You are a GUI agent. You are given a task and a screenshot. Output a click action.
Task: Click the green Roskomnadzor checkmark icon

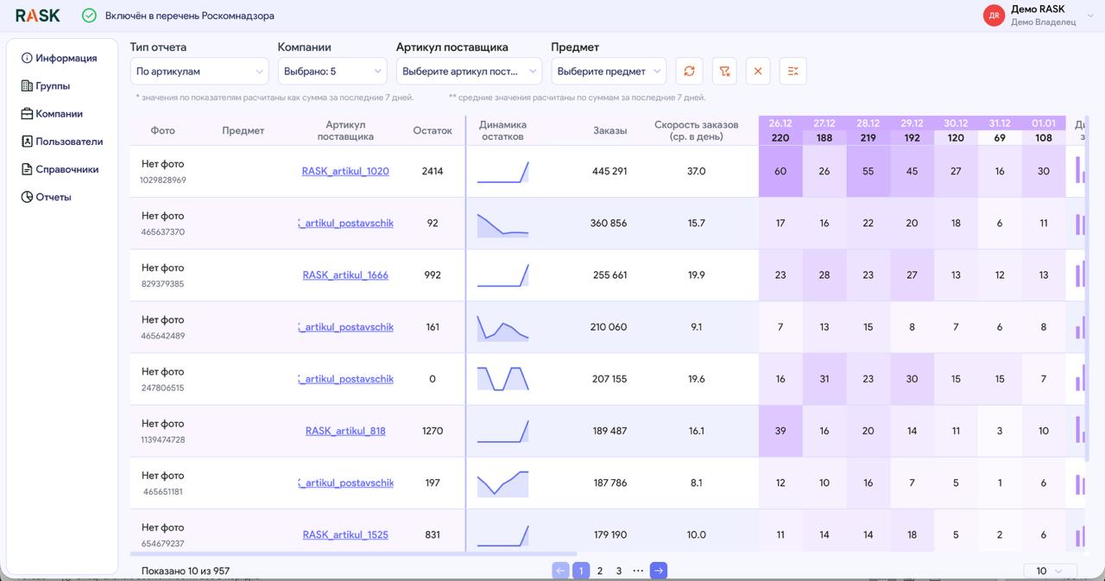pyautogui.click(x=89, y=16)
